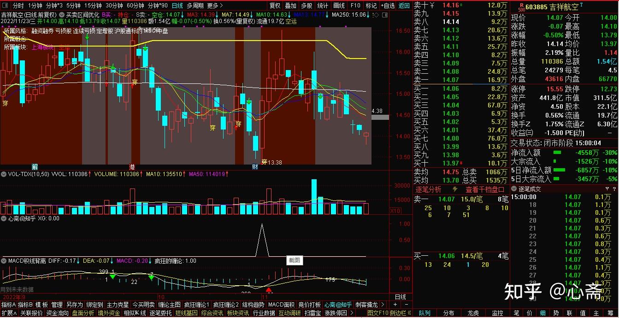Click the round arrow icon before VOL-TDX

[x=4, y=174]
